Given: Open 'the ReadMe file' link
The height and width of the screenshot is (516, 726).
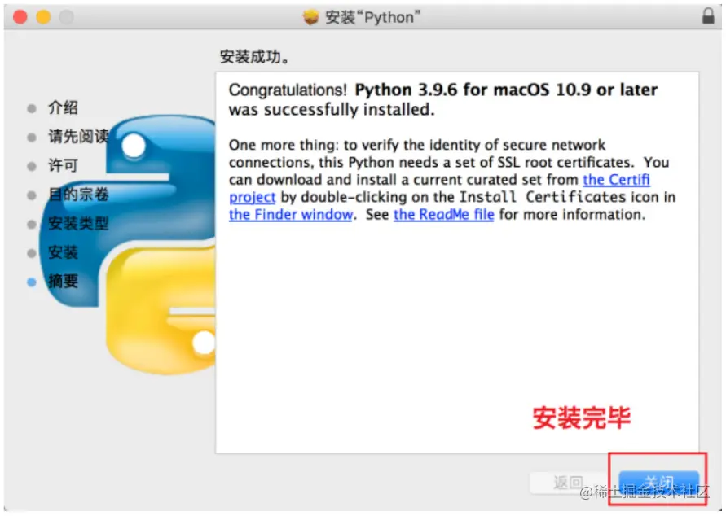Looking at the screenshot, I should click(x=443, y=215).
